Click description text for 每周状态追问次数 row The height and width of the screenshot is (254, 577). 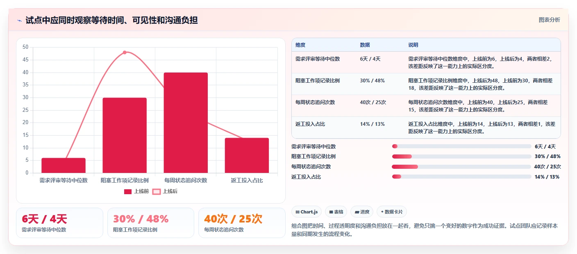click(478, 106)
